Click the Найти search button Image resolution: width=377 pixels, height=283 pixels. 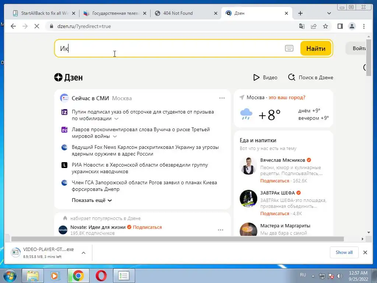(316, 48)
